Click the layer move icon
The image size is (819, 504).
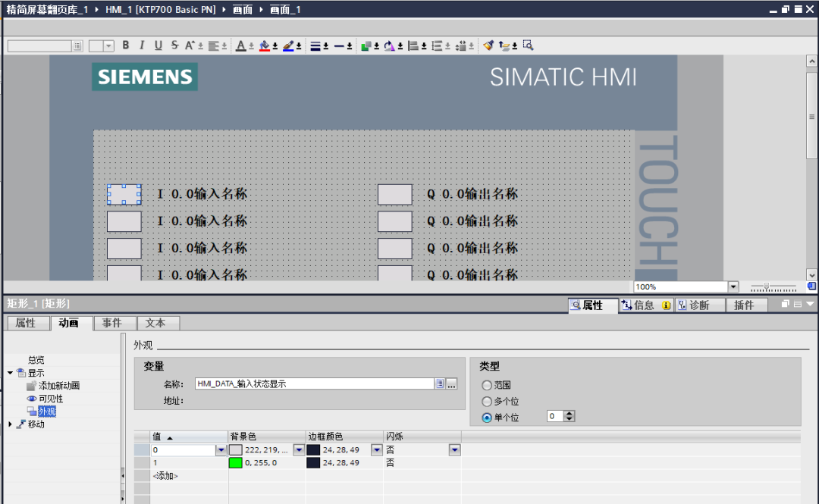point(504,46)
